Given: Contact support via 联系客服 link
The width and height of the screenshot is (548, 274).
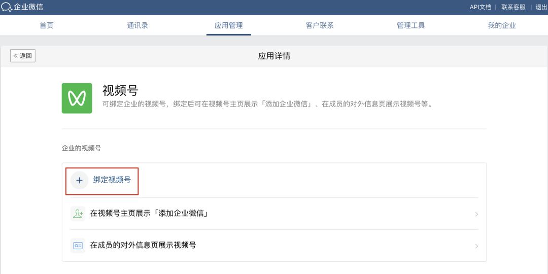Looking at the screenshot, I should [513, 7].
